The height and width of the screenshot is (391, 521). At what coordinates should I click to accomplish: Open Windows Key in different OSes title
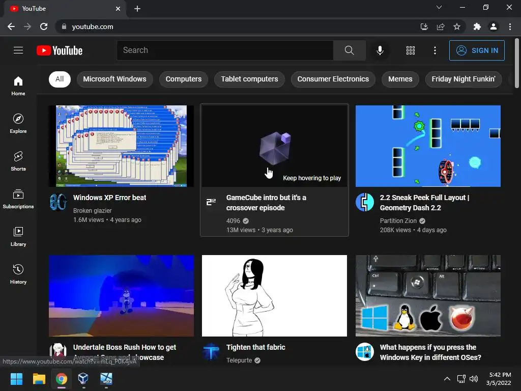[430, 352]
